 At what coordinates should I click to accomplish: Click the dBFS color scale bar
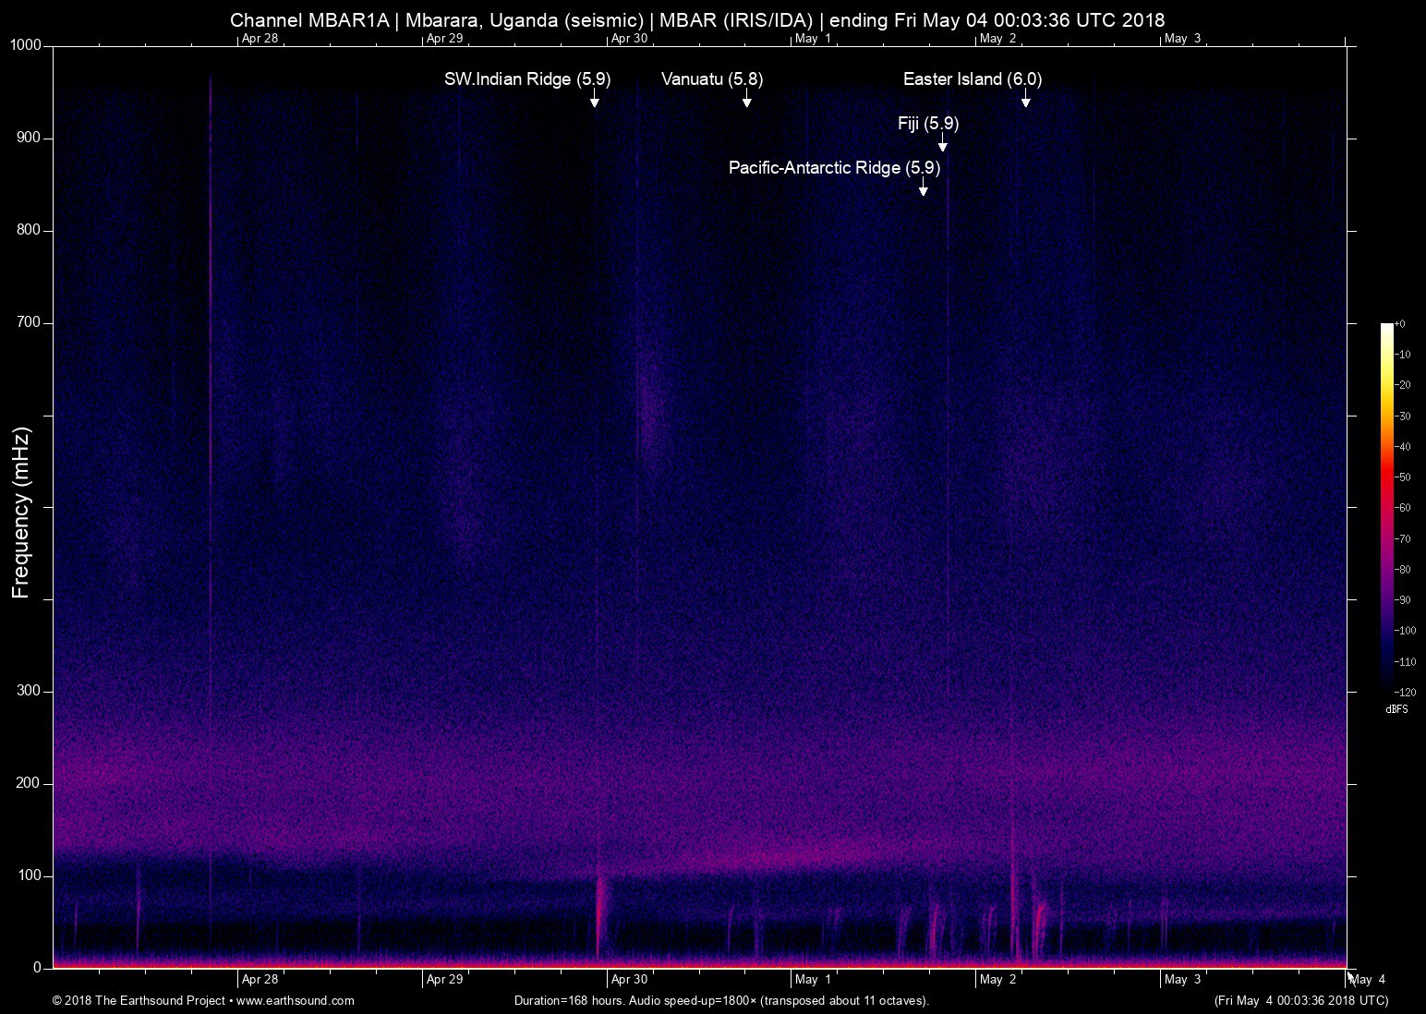coord(1386,506)
